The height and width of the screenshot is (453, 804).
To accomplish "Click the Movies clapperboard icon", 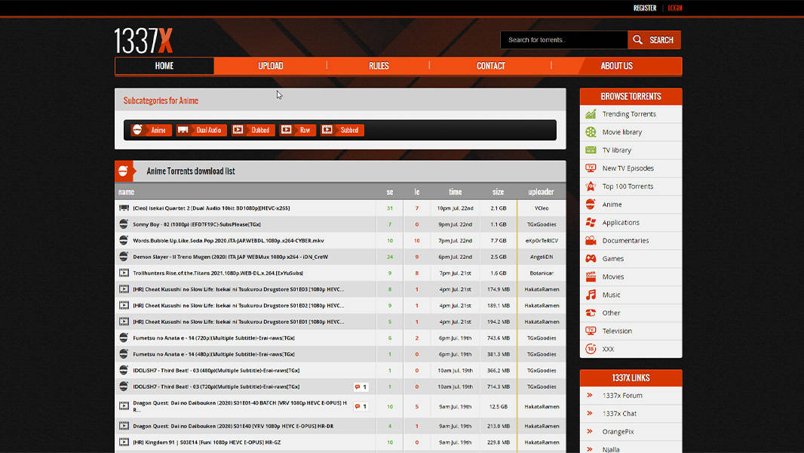I will coord(591,276).
